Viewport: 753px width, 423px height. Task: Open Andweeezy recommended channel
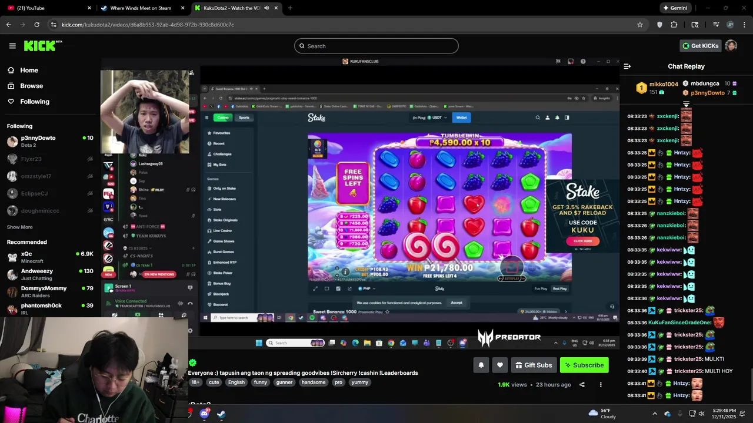coord(50,274)
